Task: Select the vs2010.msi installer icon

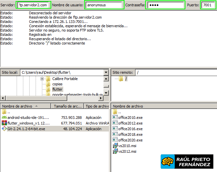Action: [115, 146]
